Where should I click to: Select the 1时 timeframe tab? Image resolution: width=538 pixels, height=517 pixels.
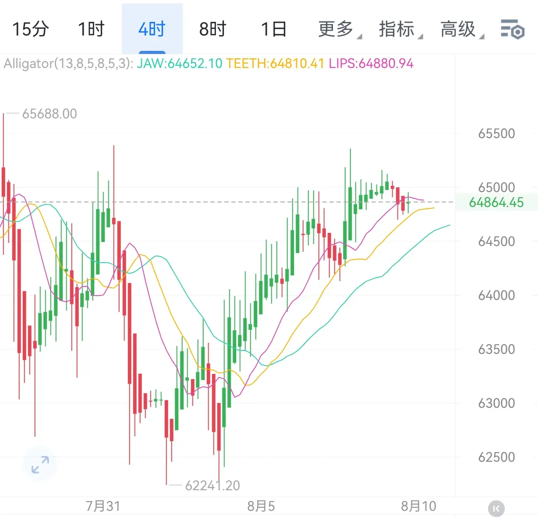pyautogui.click(x=91, y=29)
